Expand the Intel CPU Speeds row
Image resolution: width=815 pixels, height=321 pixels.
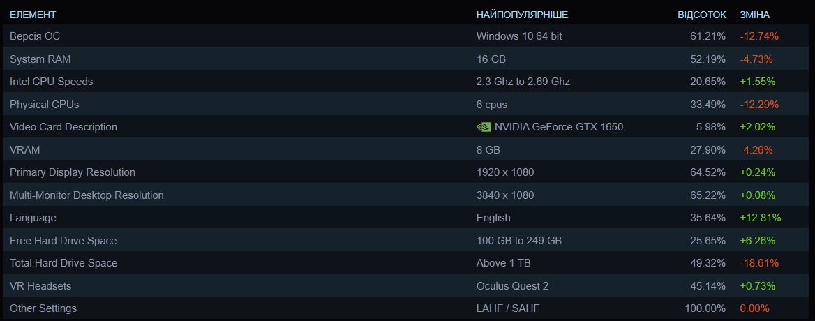coord(407,82)
